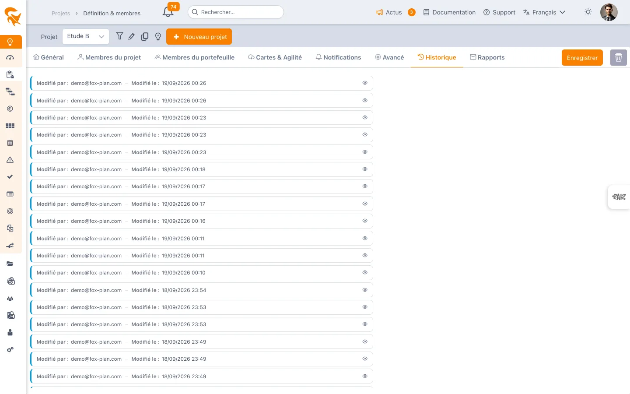Screen dimensions: 630x394
Task: Open the Gantt chart icon in sidebar
Action: pyautogui.click(x=10, y=92)
